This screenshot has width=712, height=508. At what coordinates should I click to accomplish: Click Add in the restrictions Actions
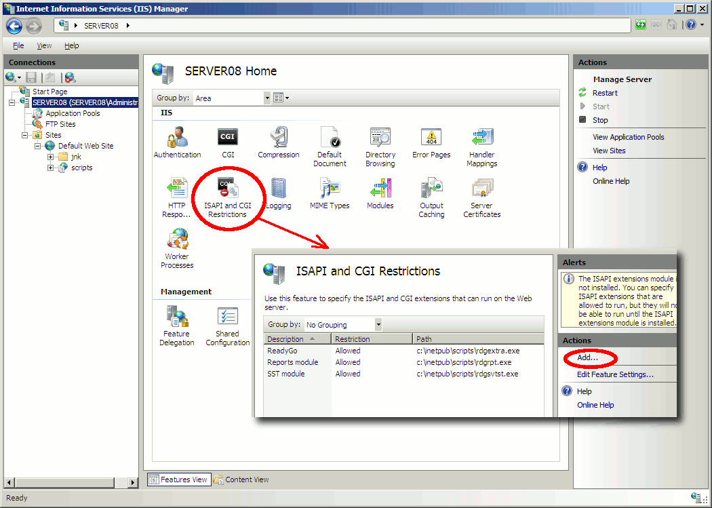[x=588, y=357]
